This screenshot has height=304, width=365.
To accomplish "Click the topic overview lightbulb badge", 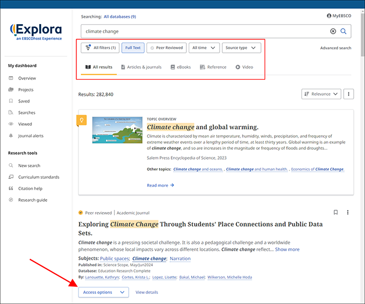I will pos(81,120).
